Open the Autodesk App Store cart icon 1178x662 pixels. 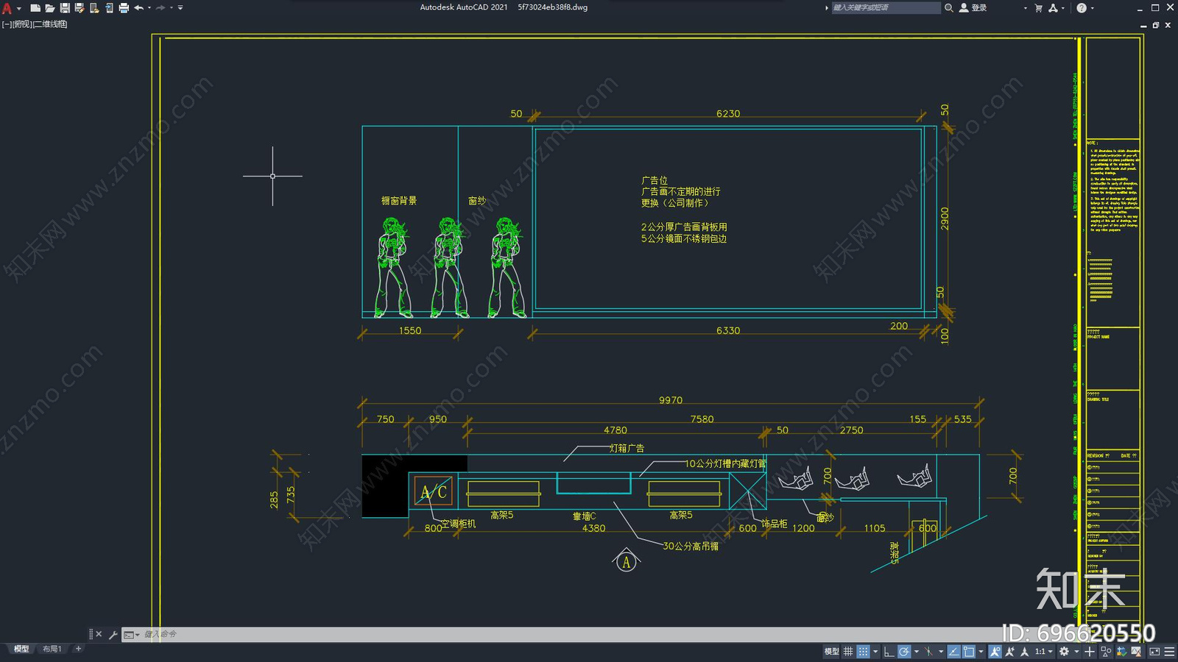pos(1038,8)
